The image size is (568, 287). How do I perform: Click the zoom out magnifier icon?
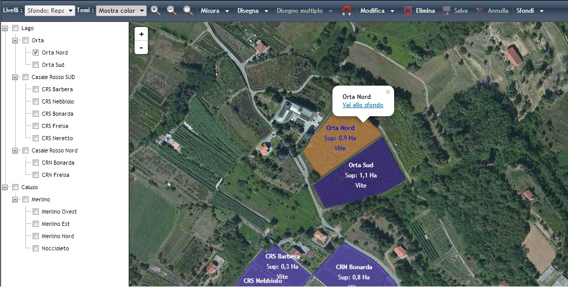(172, 10)
